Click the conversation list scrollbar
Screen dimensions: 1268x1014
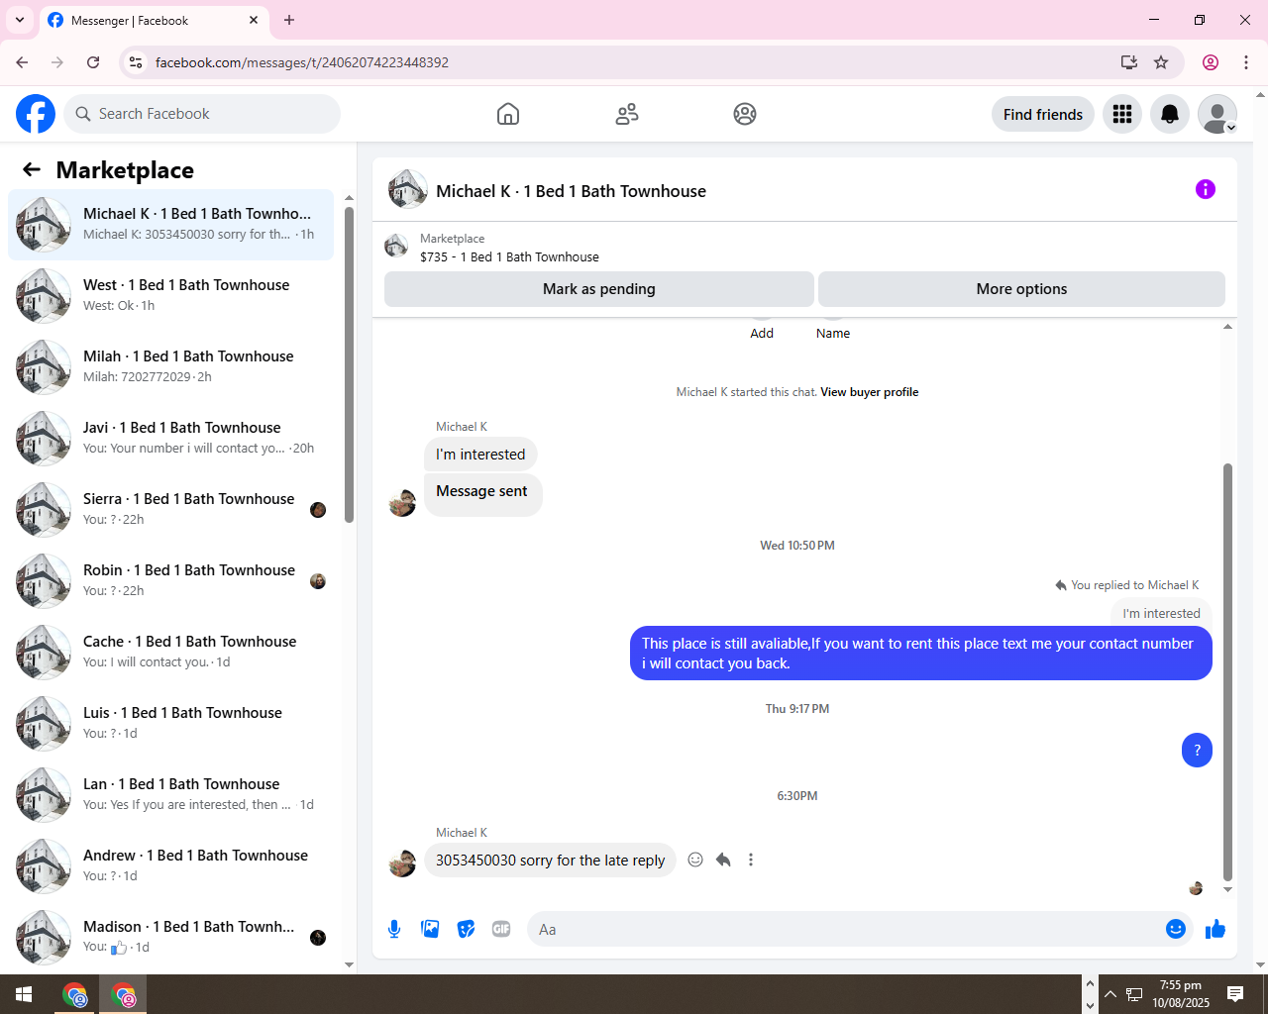(x=349, y=364)
